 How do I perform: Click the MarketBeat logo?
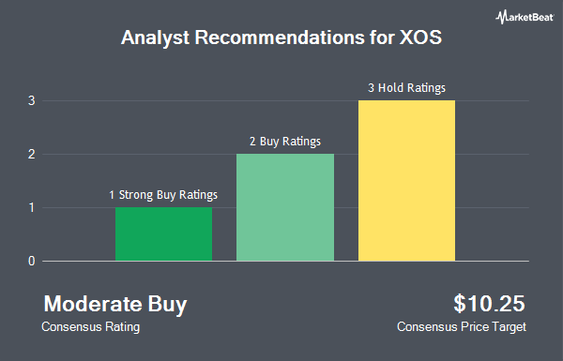pyautogui.click(x=525, y=17)
